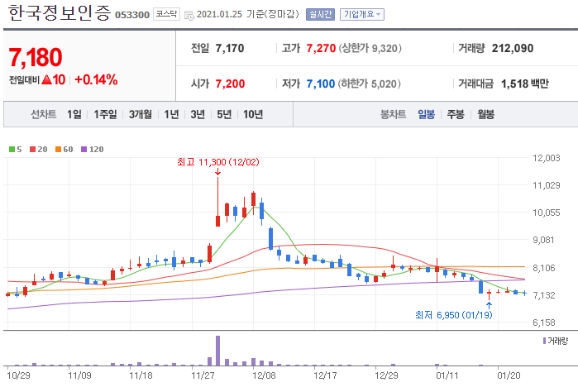The height and width of the screenshot is (387, 578).
Task: Click the 실시간 button
Action: tap(320, 14)
